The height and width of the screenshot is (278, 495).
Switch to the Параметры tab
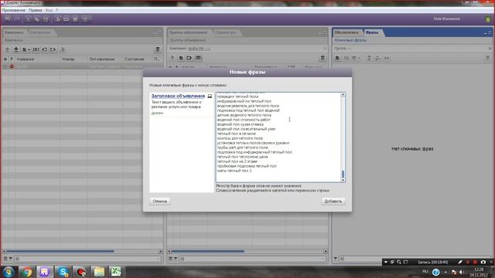tap(226, 32)
